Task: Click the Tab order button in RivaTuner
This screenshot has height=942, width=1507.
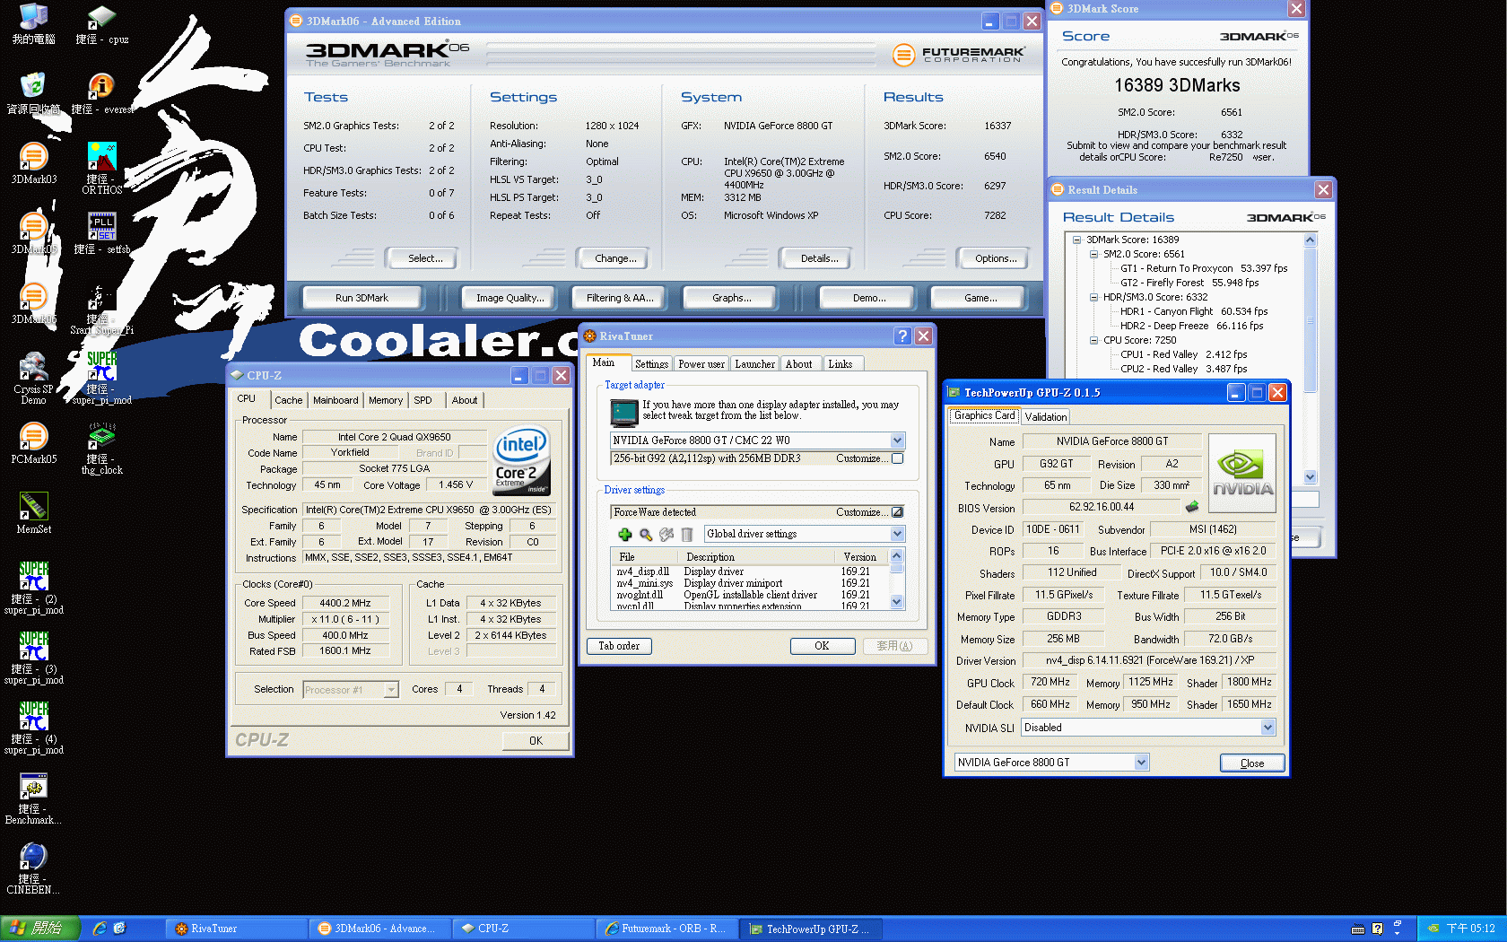Action: 619,646
